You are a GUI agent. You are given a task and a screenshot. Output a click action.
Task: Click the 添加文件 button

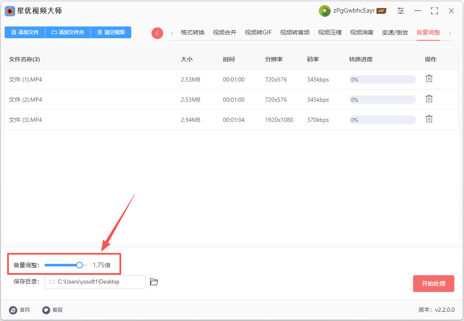pos(25,32)
